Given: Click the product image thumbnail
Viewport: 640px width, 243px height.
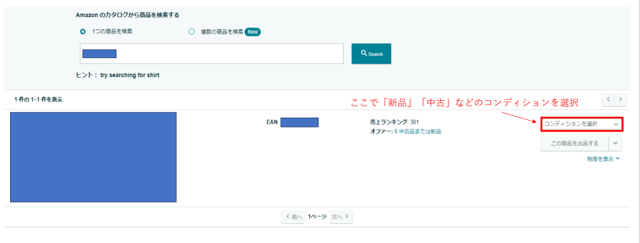Looking at the screenshot, I should (x=93, y=157).
